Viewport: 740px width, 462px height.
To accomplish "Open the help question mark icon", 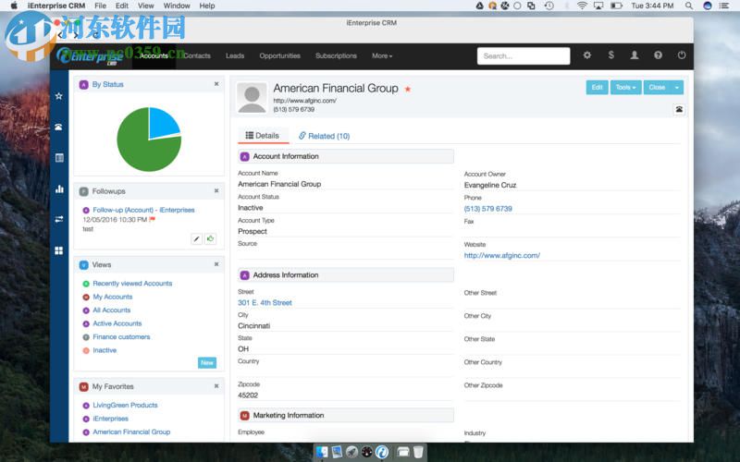I will pyautogui.click(x=658, y=55).
